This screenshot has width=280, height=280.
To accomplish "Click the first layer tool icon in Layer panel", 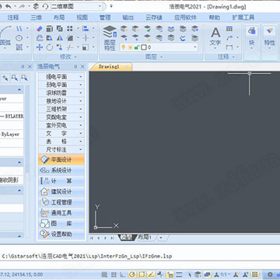I will point(124,29).
